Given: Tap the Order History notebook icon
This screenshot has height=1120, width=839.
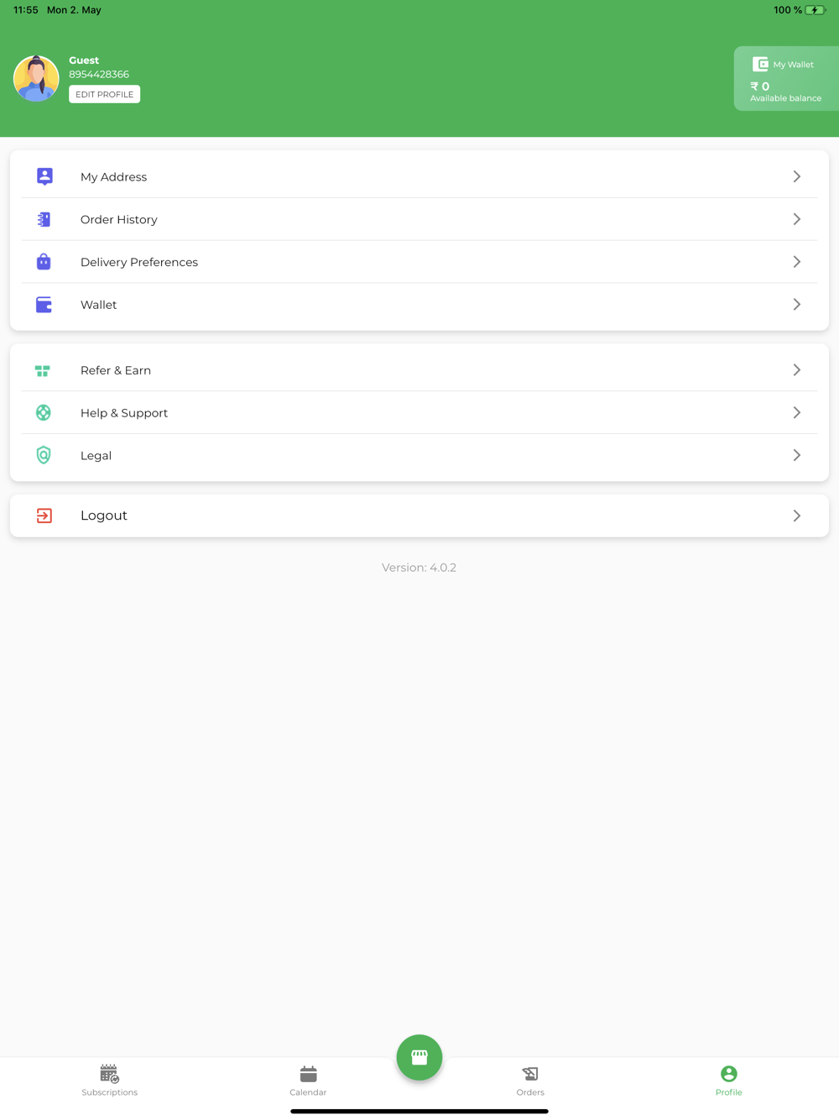Looking at the screenshot, I should (44, 219).
